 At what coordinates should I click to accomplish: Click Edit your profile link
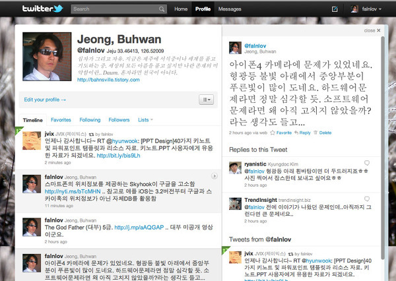pos(45,100)
